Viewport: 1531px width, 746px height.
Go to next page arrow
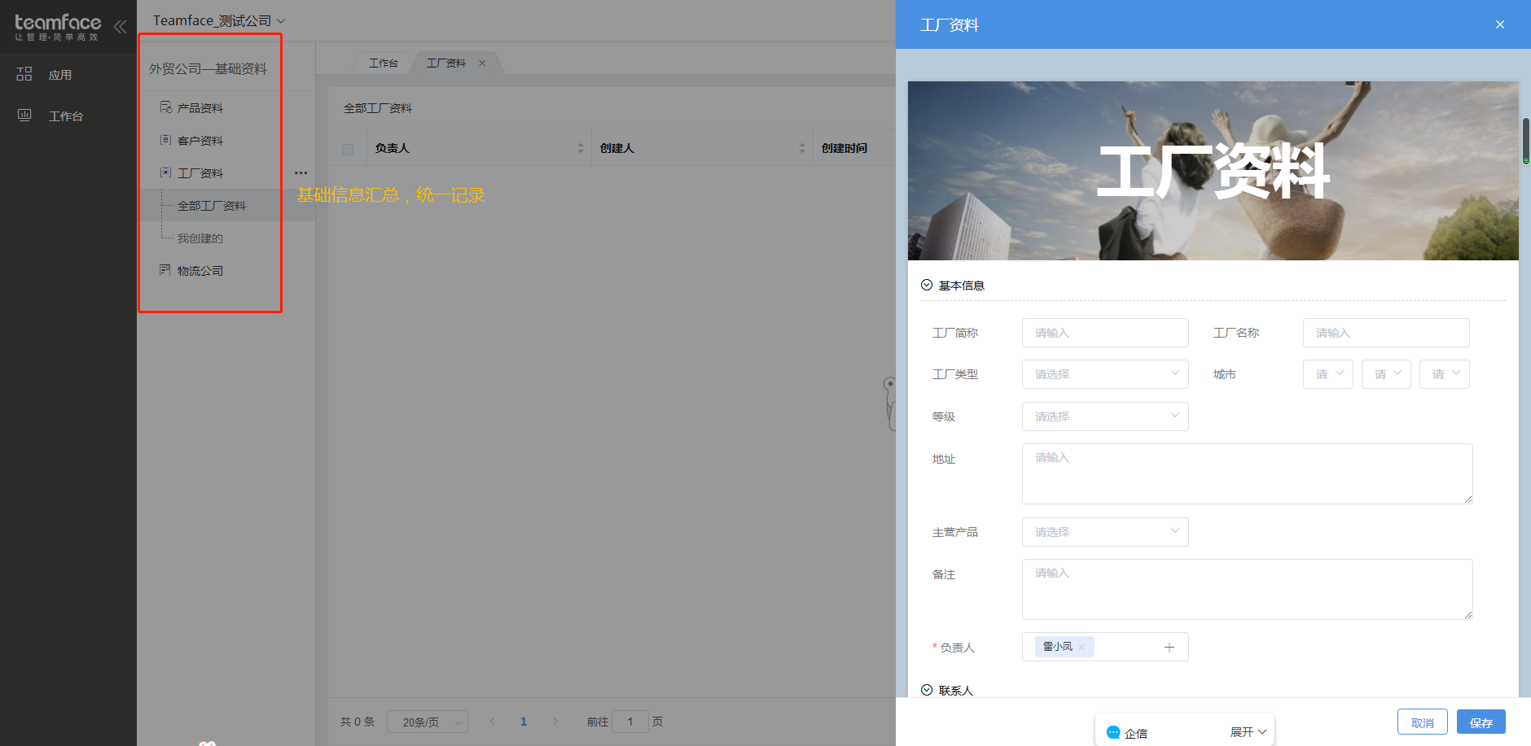pyautogui.click(x=555, y=722)
